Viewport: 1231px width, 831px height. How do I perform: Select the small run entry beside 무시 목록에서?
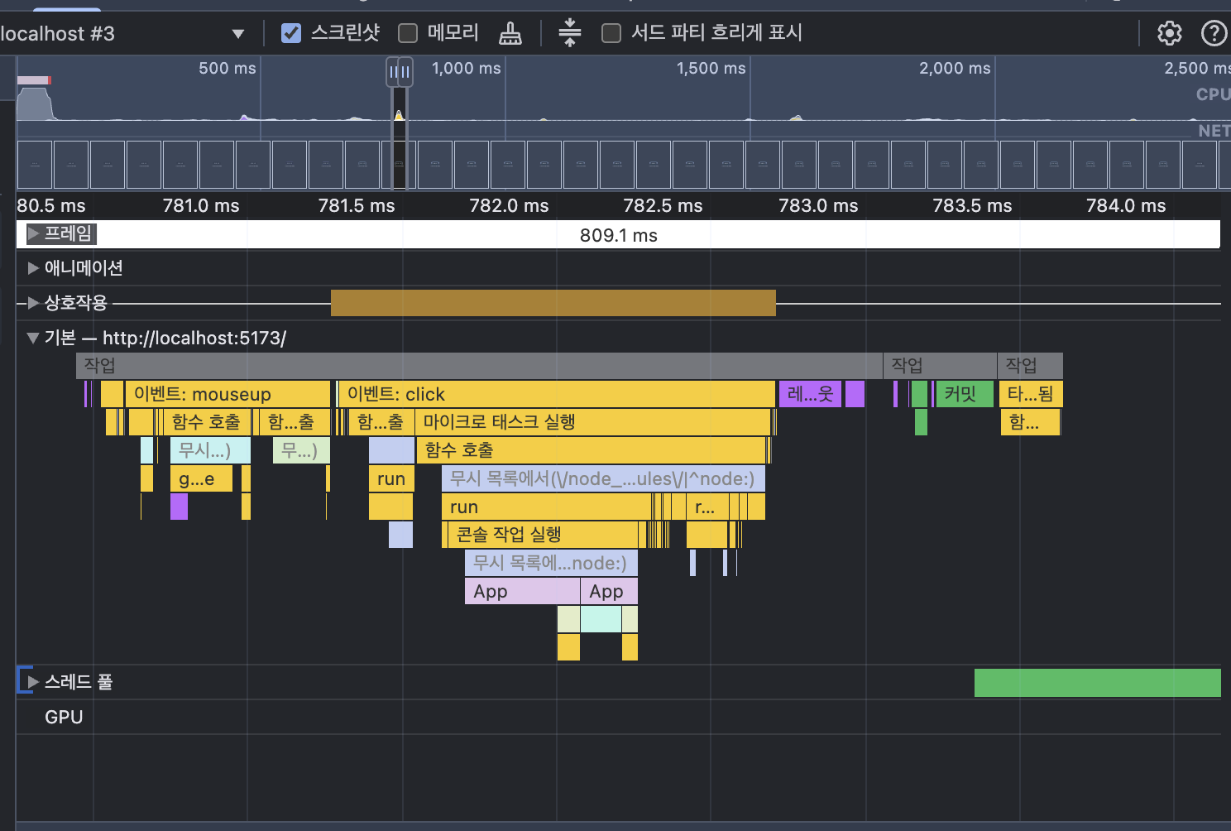tap(390, 478)
